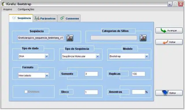Viewport: 185px width, 110px height.
Task: Open the Arquivo menu
Action: coord(8,9)
